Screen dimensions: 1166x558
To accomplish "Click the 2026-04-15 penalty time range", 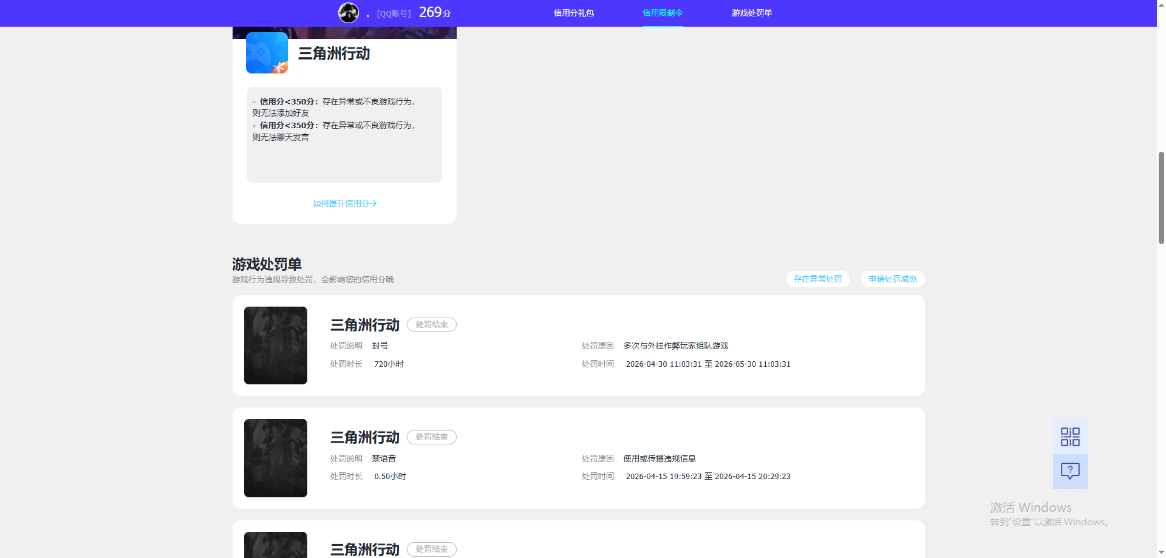I will tap(708, 476).
